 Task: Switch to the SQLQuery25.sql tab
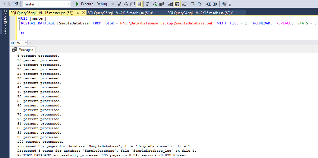[x=121, y=13]
